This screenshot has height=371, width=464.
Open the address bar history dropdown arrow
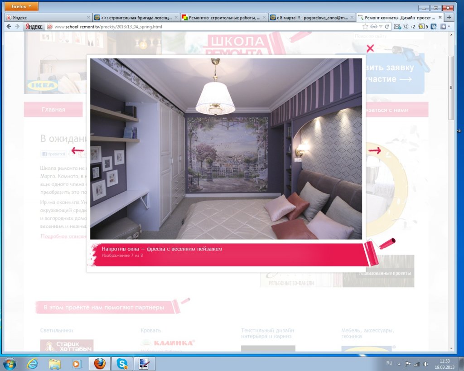coord(381,27)
